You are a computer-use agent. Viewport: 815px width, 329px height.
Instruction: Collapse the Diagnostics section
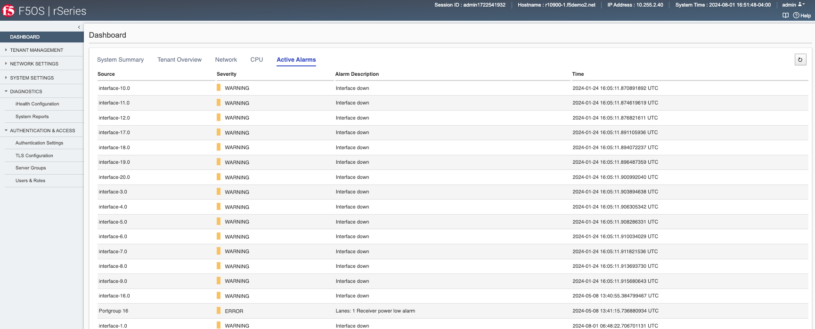pos(26,91)
